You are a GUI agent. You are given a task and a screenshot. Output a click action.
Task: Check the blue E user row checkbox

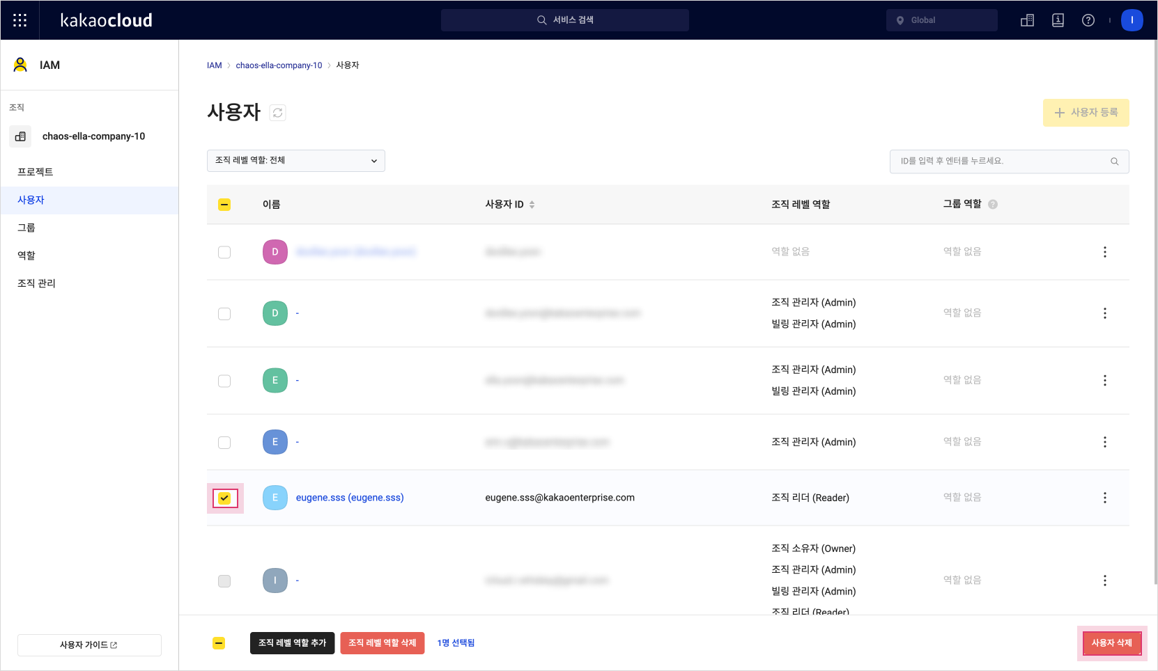coord(224,443)
